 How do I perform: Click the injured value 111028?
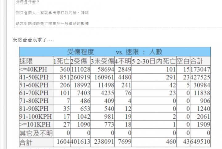(x=80, y=69)
